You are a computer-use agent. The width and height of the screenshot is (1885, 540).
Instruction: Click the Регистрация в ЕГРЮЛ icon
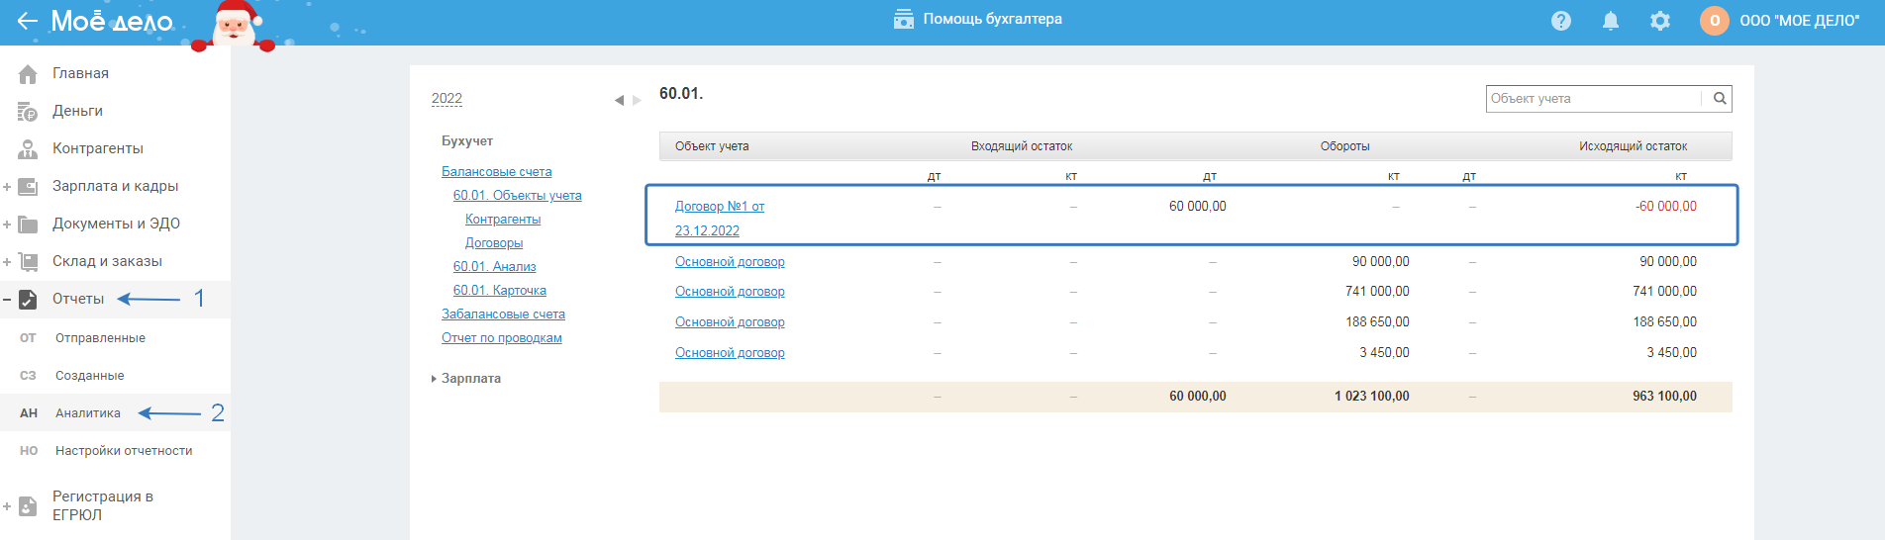coord(28,506)
